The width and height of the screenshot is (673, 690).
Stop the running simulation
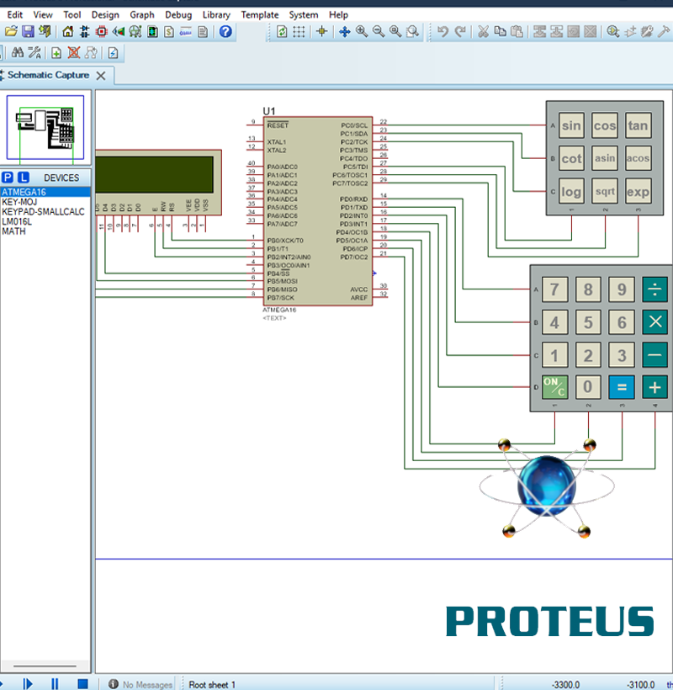click(x=82, y=684)
